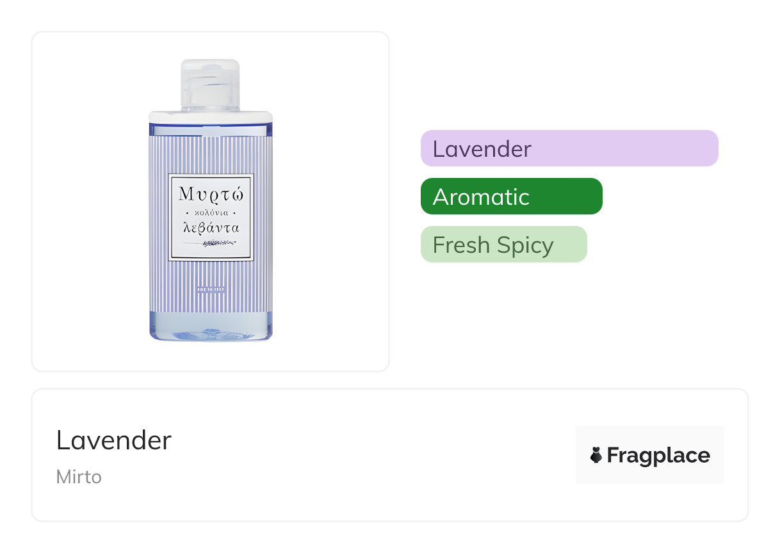
Task: Click the small purple band near bottle bottom
Action: (211, 289)
